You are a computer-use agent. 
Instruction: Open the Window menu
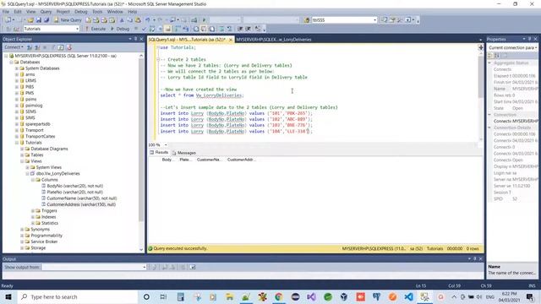(x=115, y=11)
